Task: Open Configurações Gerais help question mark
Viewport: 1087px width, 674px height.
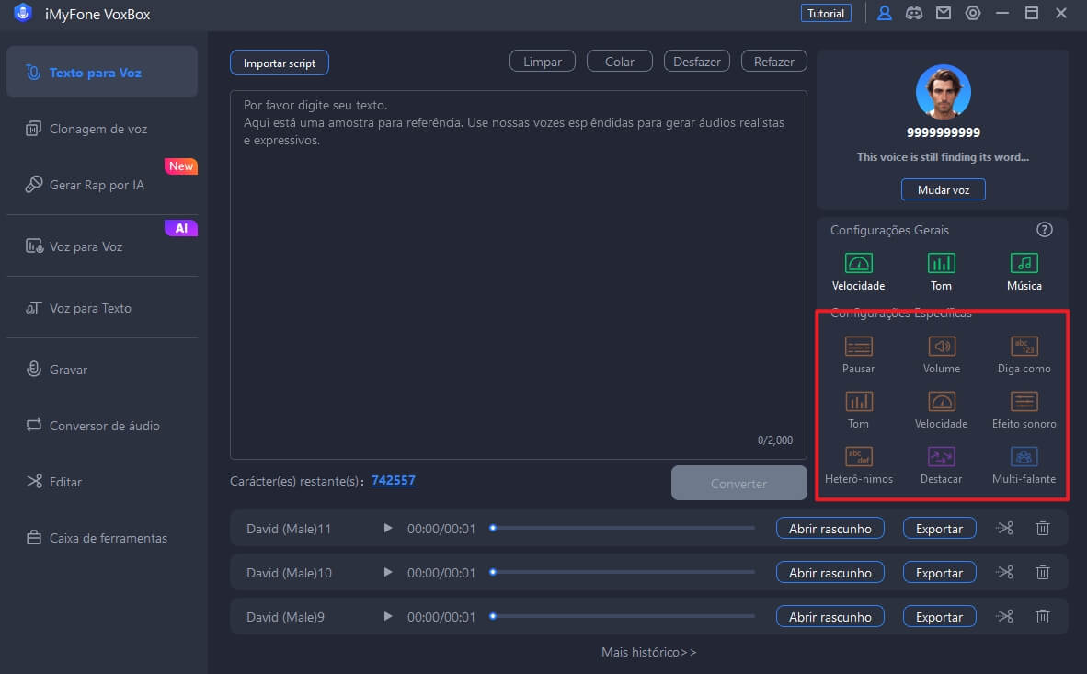Action: point(1044,230)
